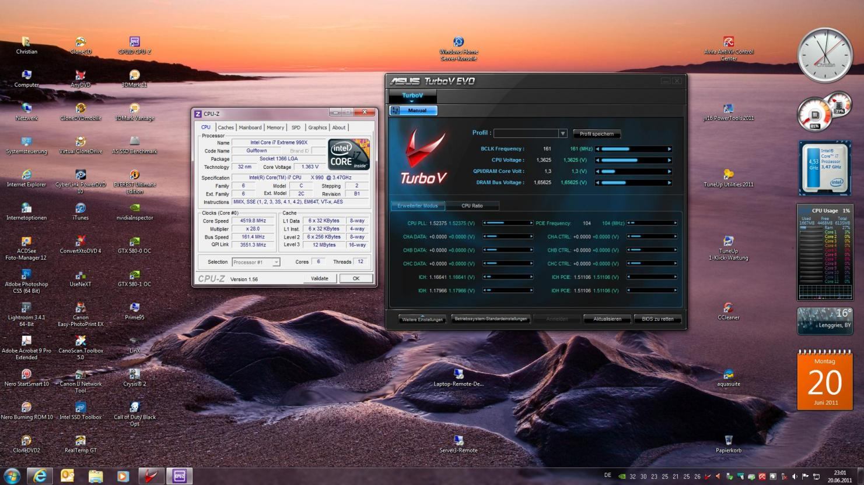Switch to the Mainboard tab in CPU-Z

click(x=250, y=128)
